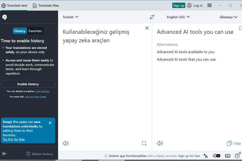The image size is (242, 161).
Task: Expand the Glossary dropdown
Action: click(228, 17)
